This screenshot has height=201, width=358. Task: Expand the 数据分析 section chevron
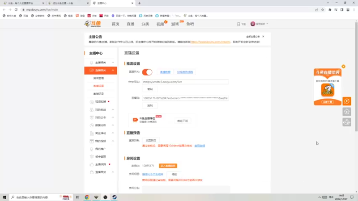(x=113, y=126)
